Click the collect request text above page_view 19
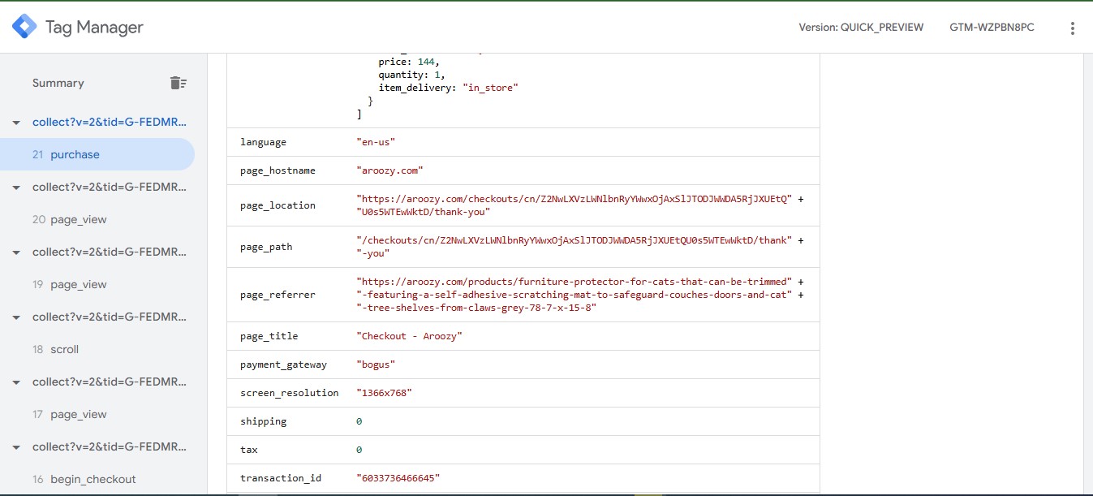 point(110,252)
